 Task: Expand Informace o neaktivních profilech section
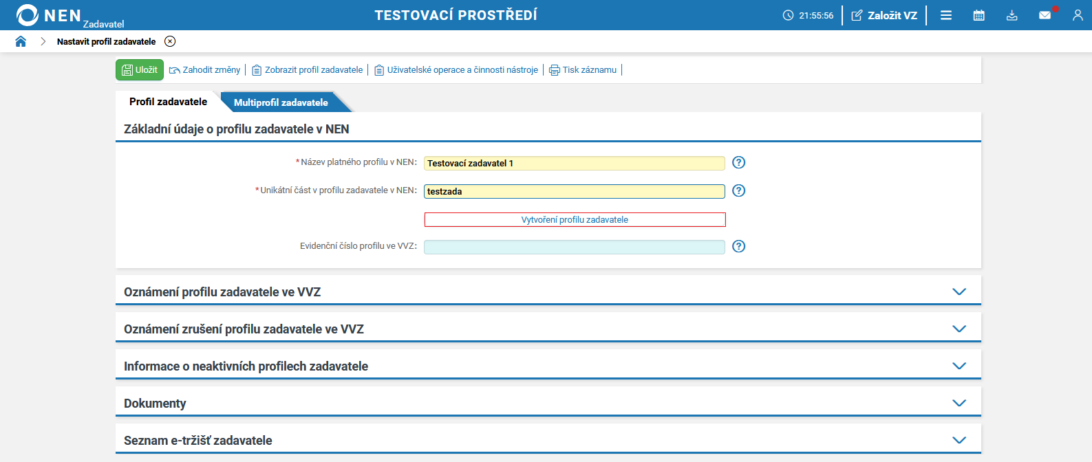(x=959, y=366)
